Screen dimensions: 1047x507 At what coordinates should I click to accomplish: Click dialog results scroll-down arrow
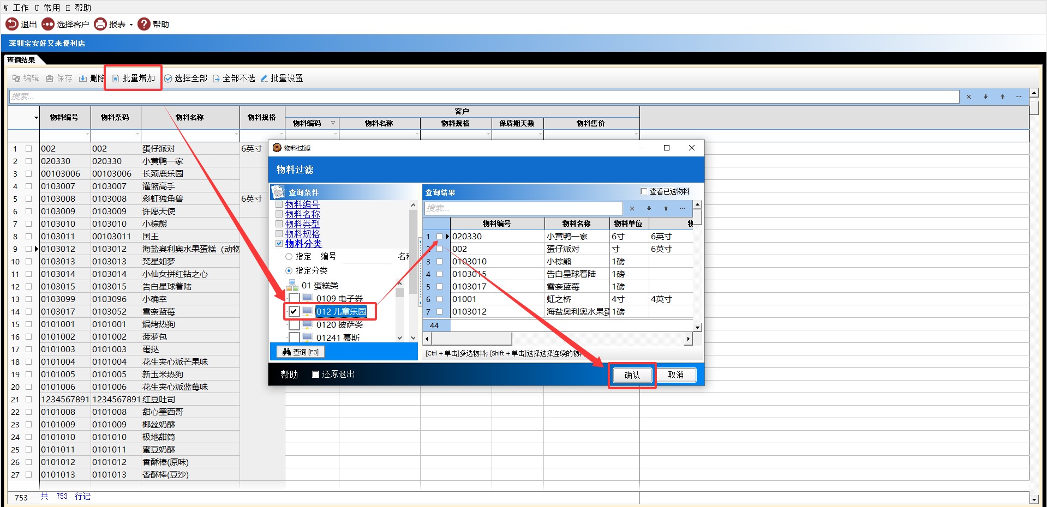[x=697, y=327]
